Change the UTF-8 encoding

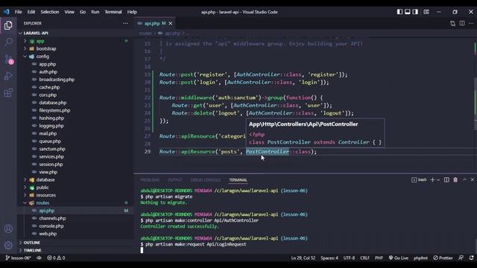350,258
